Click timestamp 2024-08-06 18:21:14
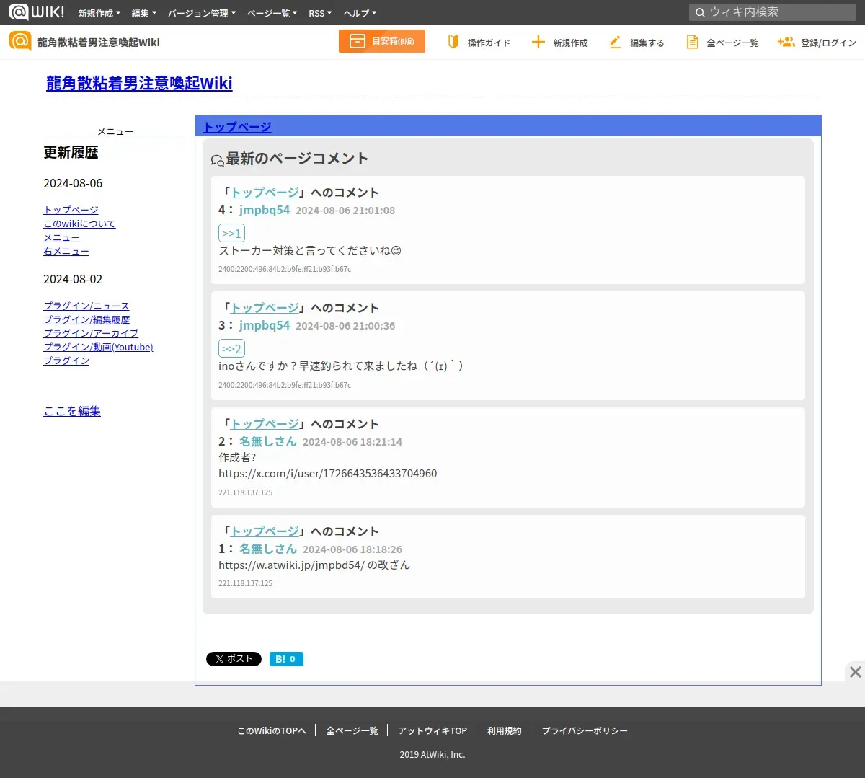Image resolution: width=865 pixels, height=778 pixels. pyautogui.click(x=352, y=442)
